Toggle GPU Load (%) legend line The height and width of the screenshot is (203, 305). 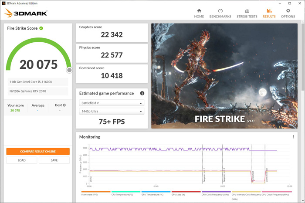click(186, 193)
